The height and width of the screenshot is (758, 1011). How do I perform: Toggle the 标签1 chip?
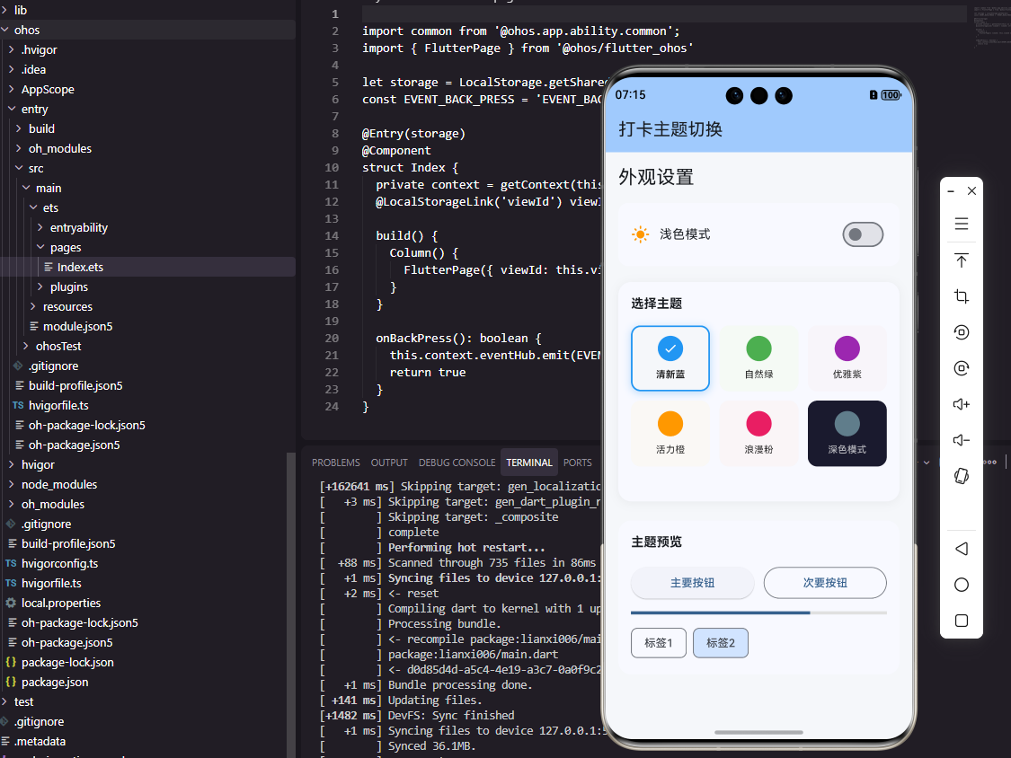pos(659,643)
